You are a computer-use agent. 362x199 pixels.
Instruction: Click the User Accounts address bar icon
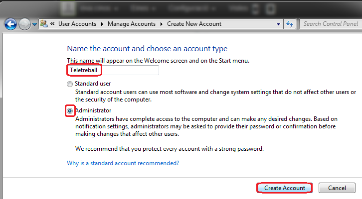(x=43, y=24)
